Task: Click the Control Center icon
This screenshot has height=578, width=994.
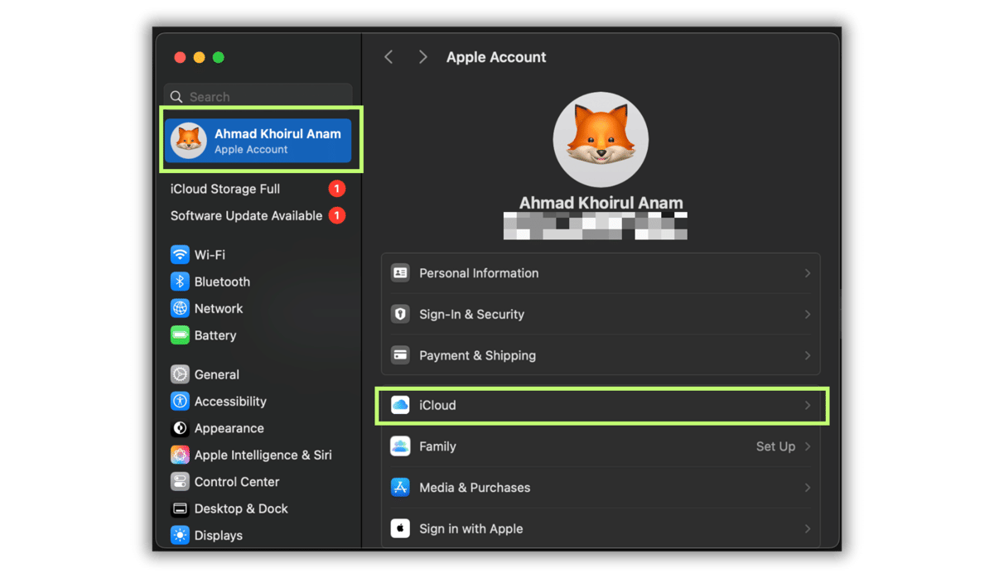Action: pyautogui.click(x=180, y=481)
